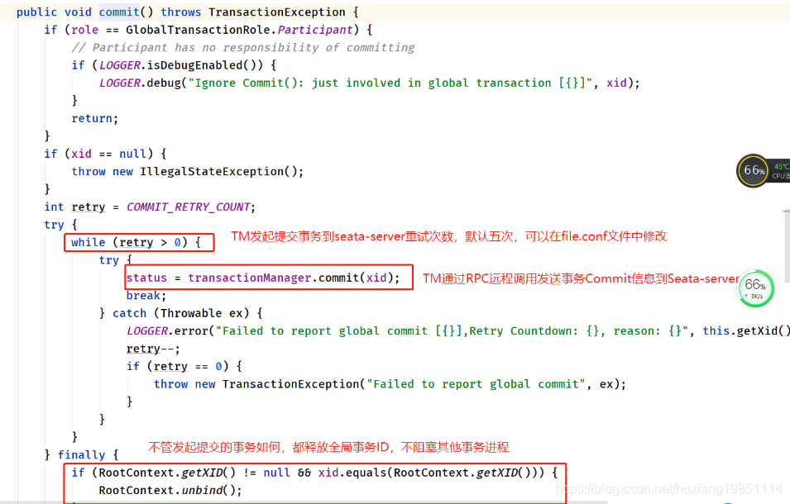
Task: Click the dark 66% CPU monitor widget
Action: pyautogui.click(x=764, y=170)
